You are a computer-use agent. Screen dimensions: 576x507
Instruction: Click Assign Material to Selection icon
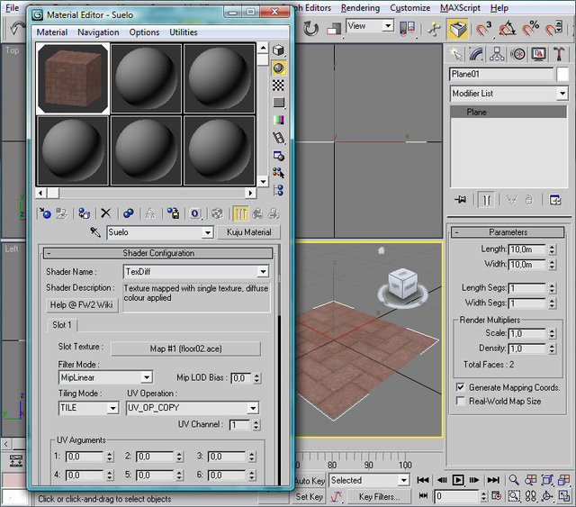pos(83,213)
